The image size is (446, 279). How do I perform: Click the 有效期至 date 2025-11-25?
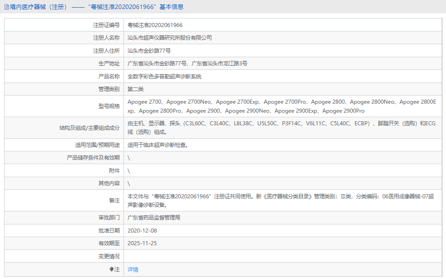[x=143, y=243]
